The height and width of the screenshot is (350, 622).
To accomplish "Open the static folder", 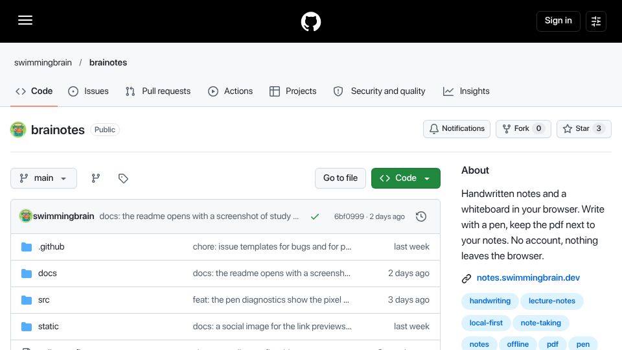I will pyautogui.click(x=49, y=327).
